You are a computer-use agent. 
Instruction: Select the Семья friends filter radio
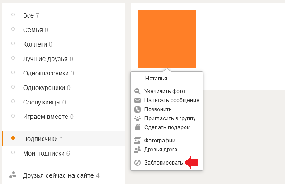tap(13, 29)
